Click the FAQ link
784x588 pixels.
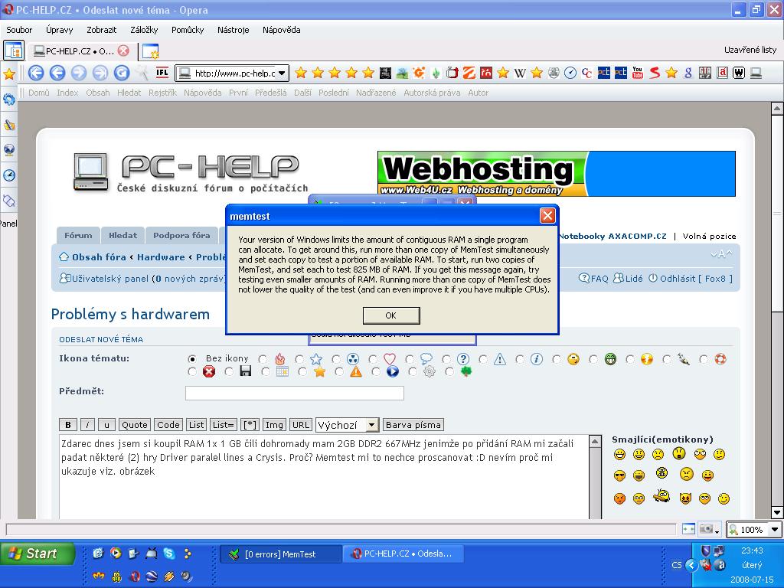point(599,279)
